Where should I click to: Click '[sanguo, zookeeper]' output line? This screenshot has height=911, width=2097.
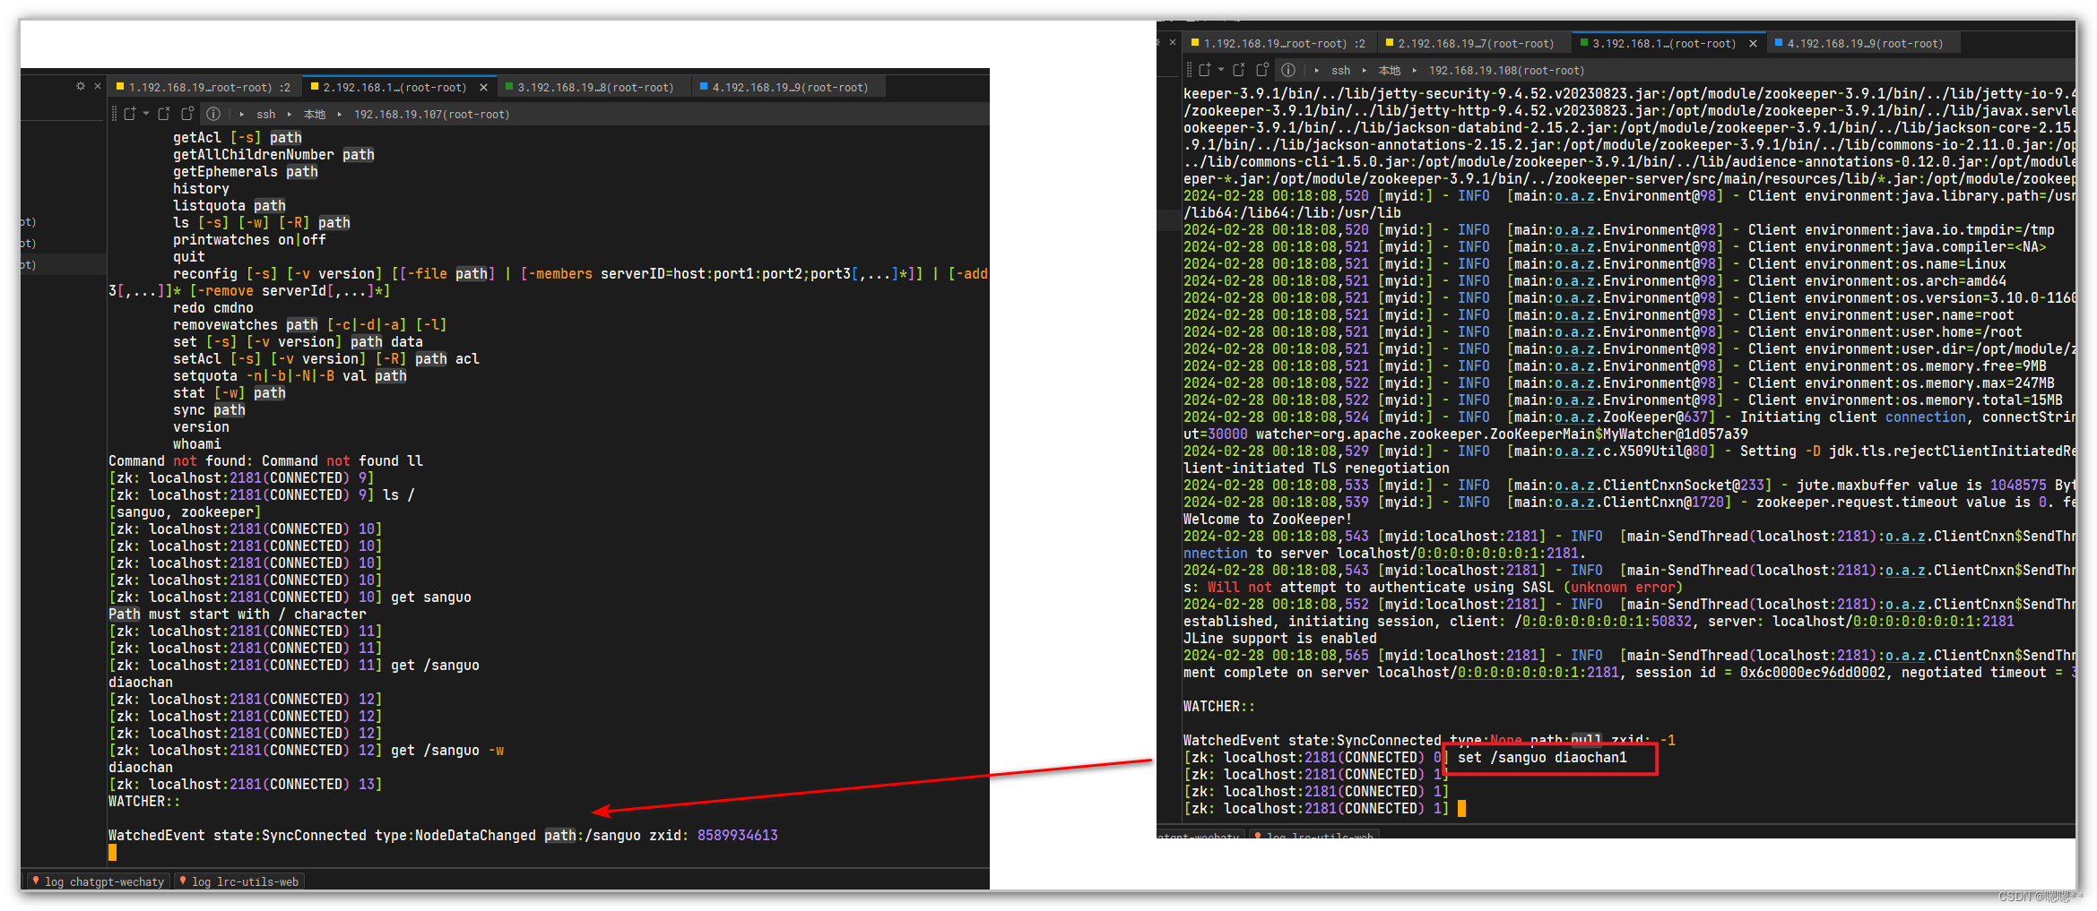tap(185, 511)
